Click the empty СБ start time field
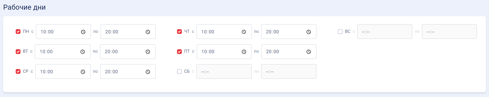The image size is (489, 97). (224, 71)
